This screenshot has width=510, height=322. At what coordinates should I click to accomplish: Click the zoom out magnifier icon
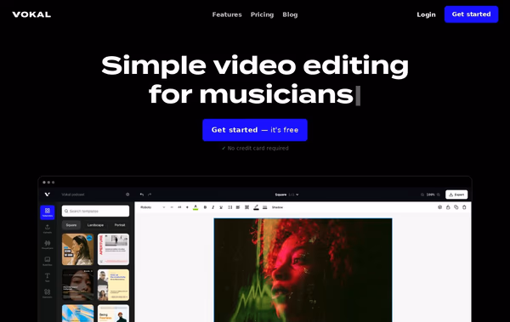[422, 195]
